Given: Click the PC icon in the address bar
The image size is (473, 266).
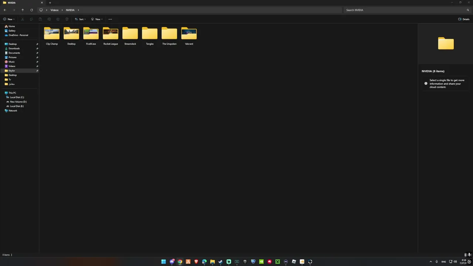Looking at the screenshot, I should click(41, 10).
